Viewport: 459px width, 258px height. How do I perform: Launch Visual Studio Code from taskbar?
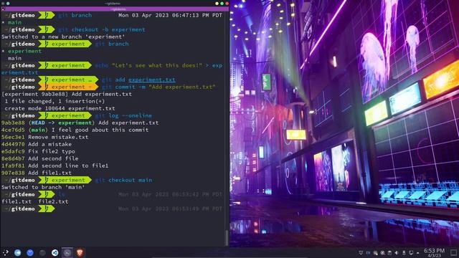click(55, 253)
